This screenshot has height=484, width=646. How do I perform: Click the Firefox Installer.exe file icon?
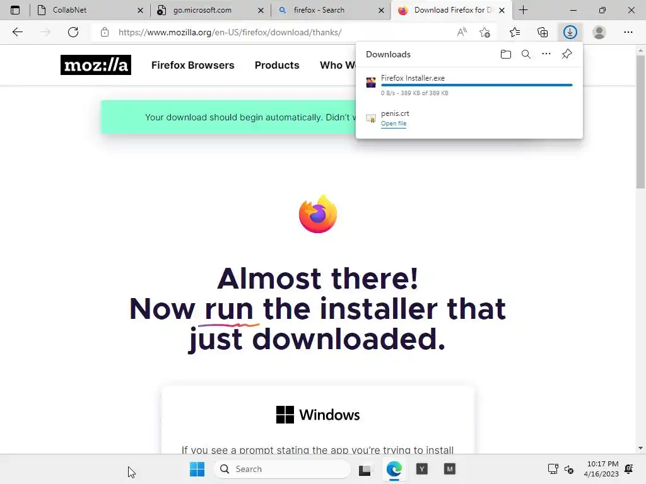371,83
